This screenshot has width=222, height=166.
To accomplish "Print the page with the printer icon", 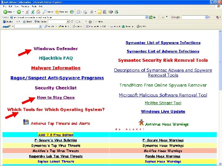I will pos(85,12).
